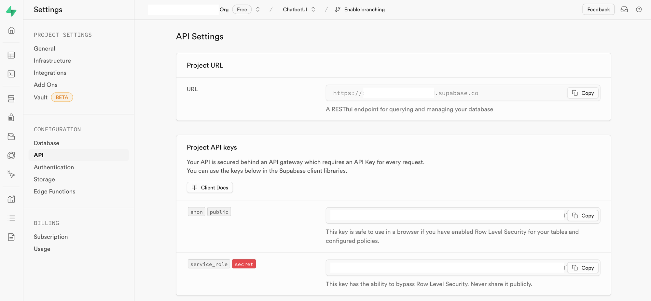Open the SQL Editor
The height and width of the screenshot is (301, 651).
[12, 74]
